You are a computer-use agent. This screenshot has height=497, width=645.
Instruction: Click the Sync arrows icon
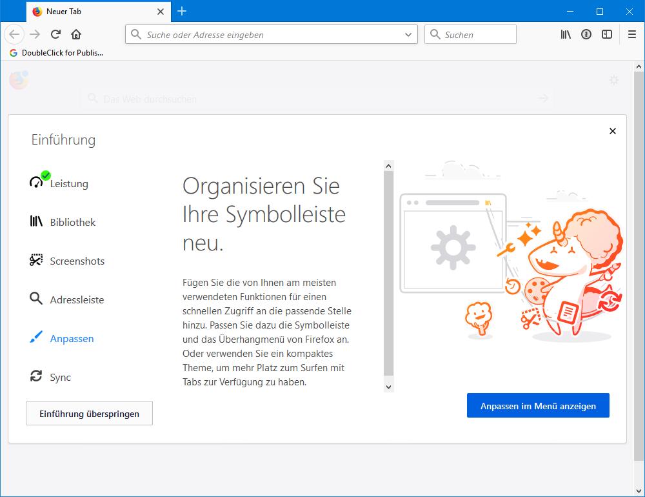coord(36,376)
